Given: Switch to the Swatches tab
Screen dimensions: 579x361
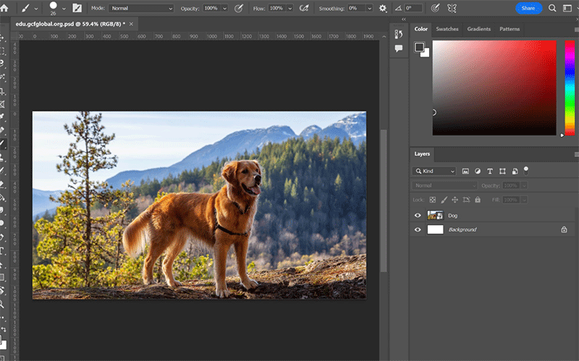Looking at the screenshot, I should click(x=447, y=29).
